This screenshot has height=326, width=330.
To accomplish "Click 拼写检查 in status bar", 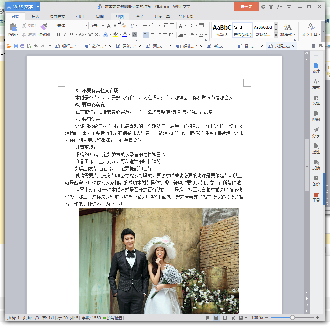I will click(x=113, y=318).
